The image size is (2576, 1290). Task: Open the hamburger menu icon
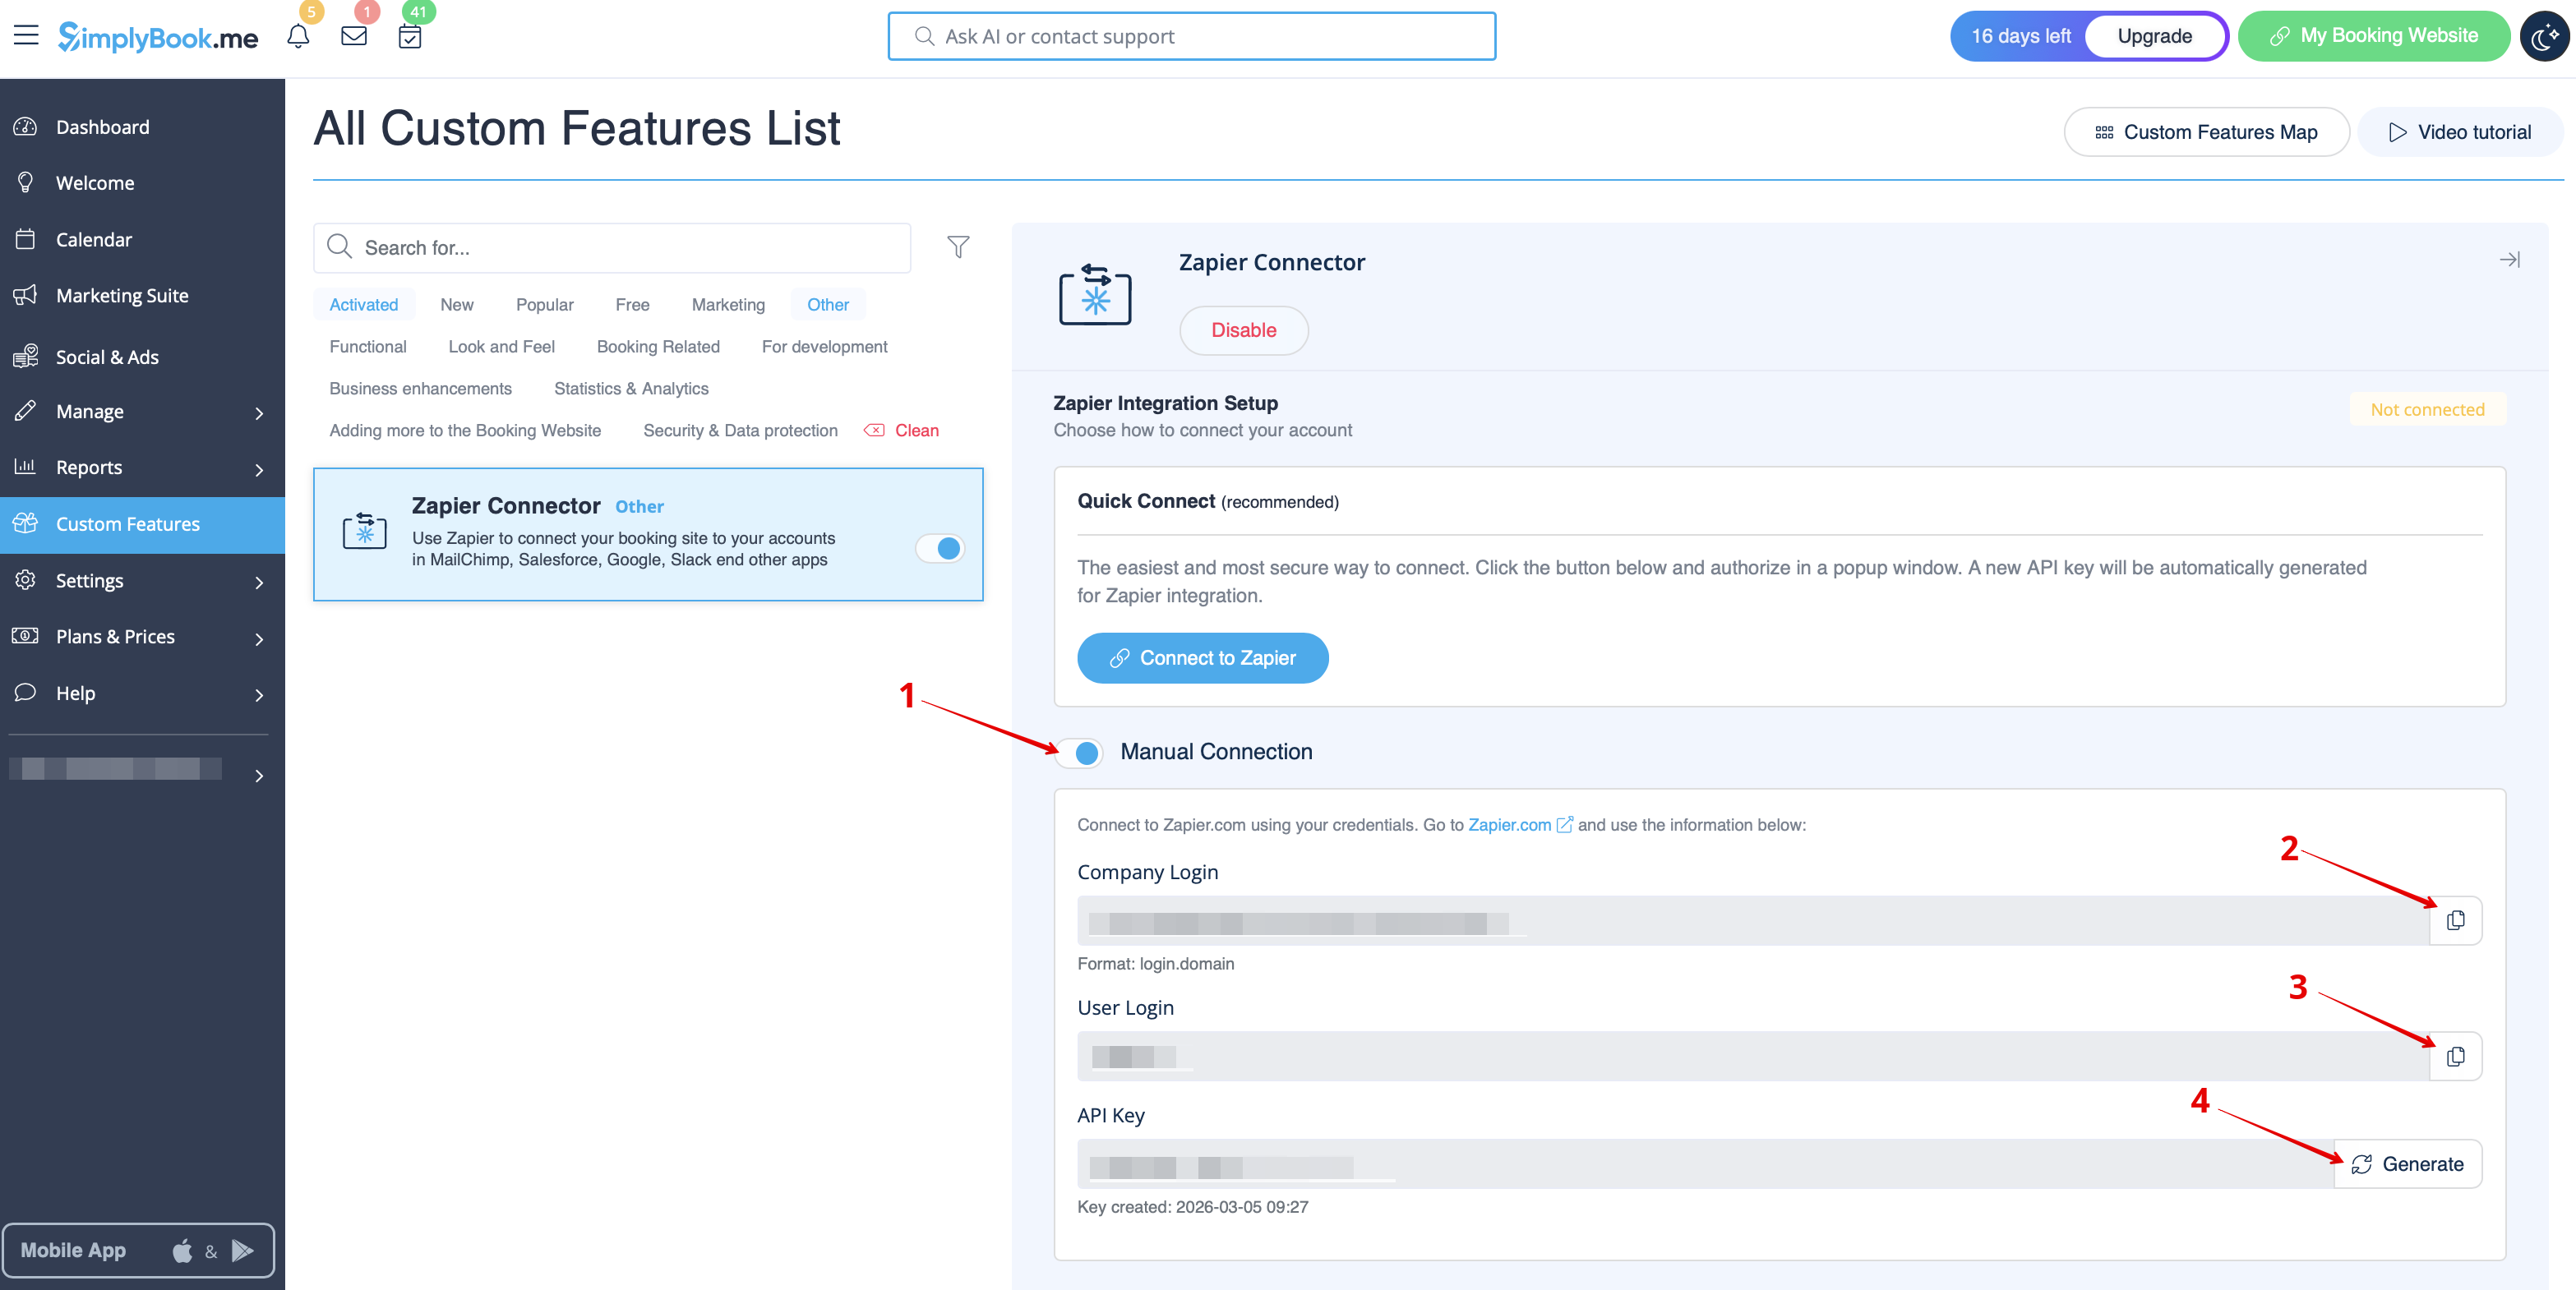coord(26,36)
